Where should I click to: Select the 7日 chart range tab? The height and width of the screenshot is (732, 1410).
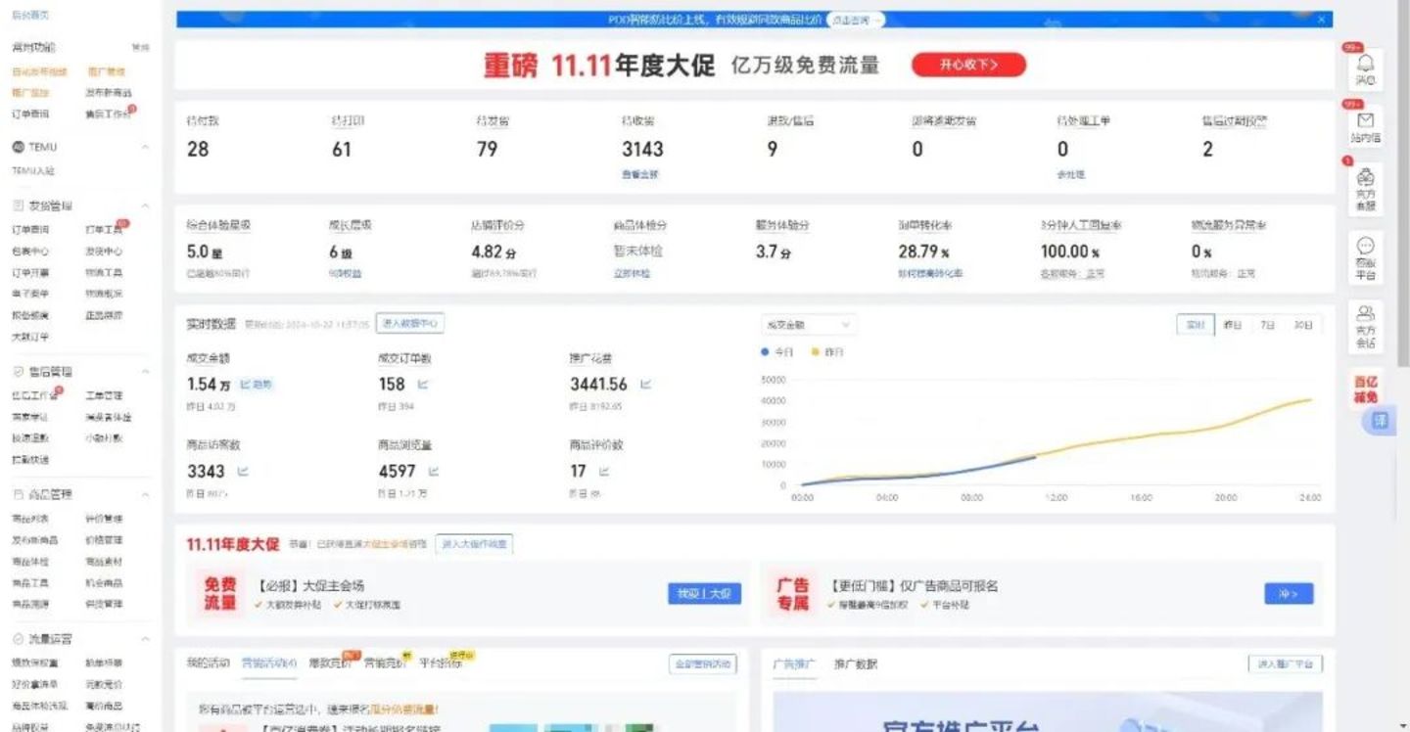click(x=1267, y=325)
